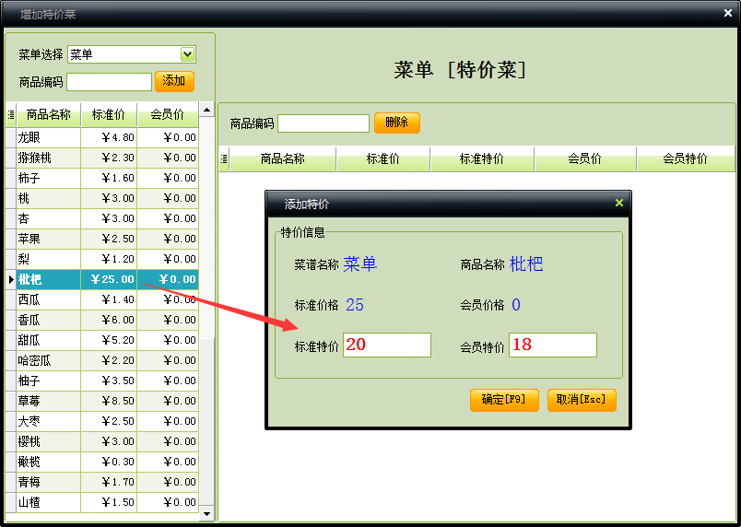Image resolution: width=741 pixels, height=527 pixels.
Task: Click the 会员特价 input field
Action: [x=552, y=345]
